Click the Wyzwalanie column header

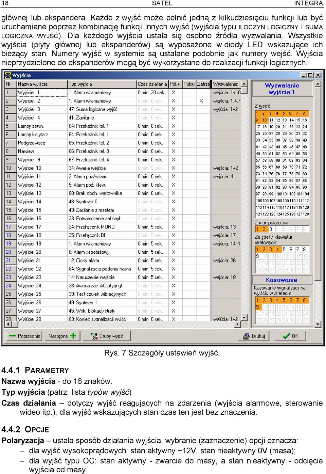point(226,84)
